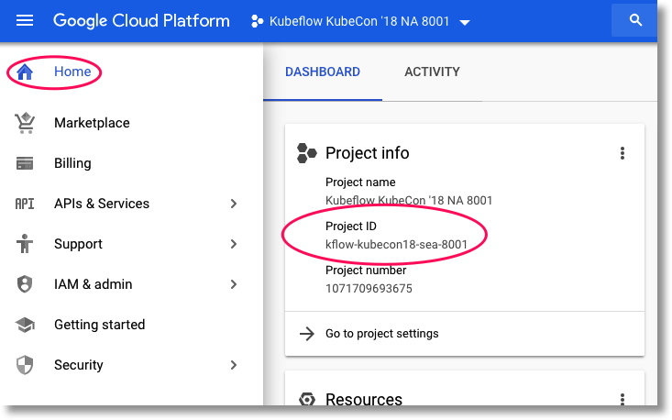
Task: Go to project settings link
Action: [381, 334]
